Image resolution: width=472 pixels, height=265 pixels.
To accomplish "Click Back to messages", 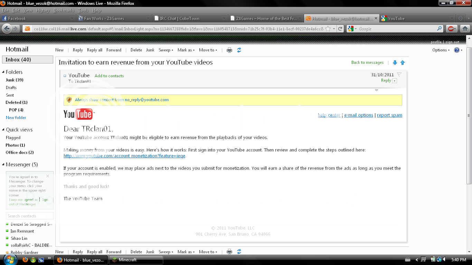I will pyautogui.click(x=367, y=62).
